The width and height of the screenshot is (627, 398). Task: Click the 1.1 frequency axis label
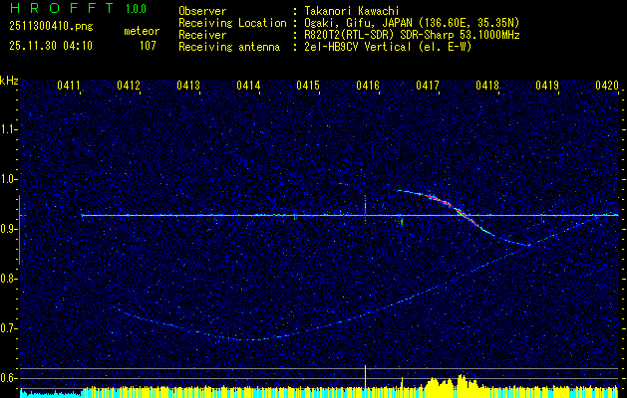(9, 129)
